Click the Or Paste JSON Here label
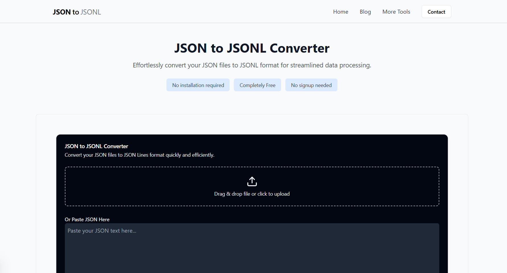Image resolution: width=507 pixels, height=273 pixels. [87, 219]
